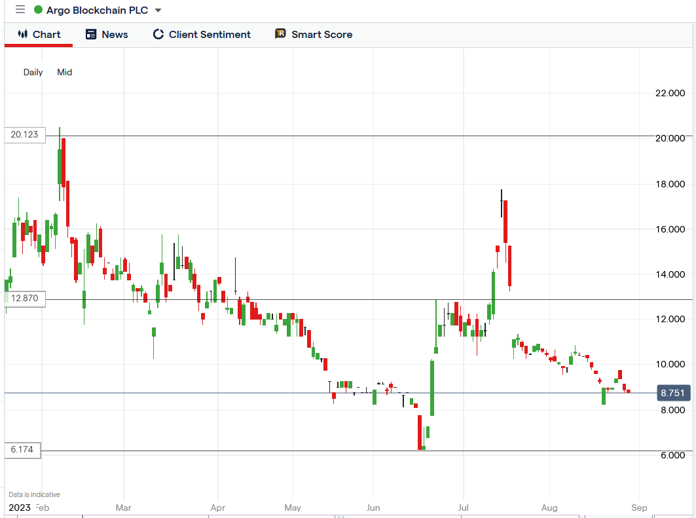Image resolution: width=696 pixels, height=518 pixels.
Task: Select the 12.870 horizontal line label
Action: click(x=25, y=299)
